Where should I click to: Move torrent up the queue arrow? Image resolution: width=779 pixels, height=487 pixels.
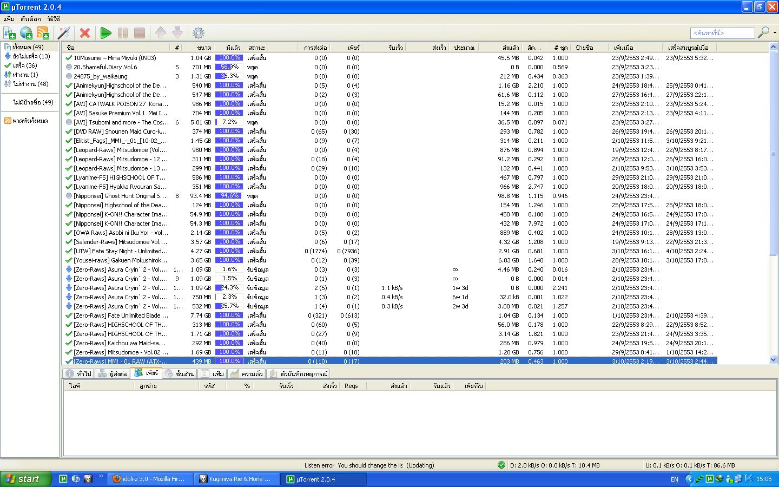161,33
